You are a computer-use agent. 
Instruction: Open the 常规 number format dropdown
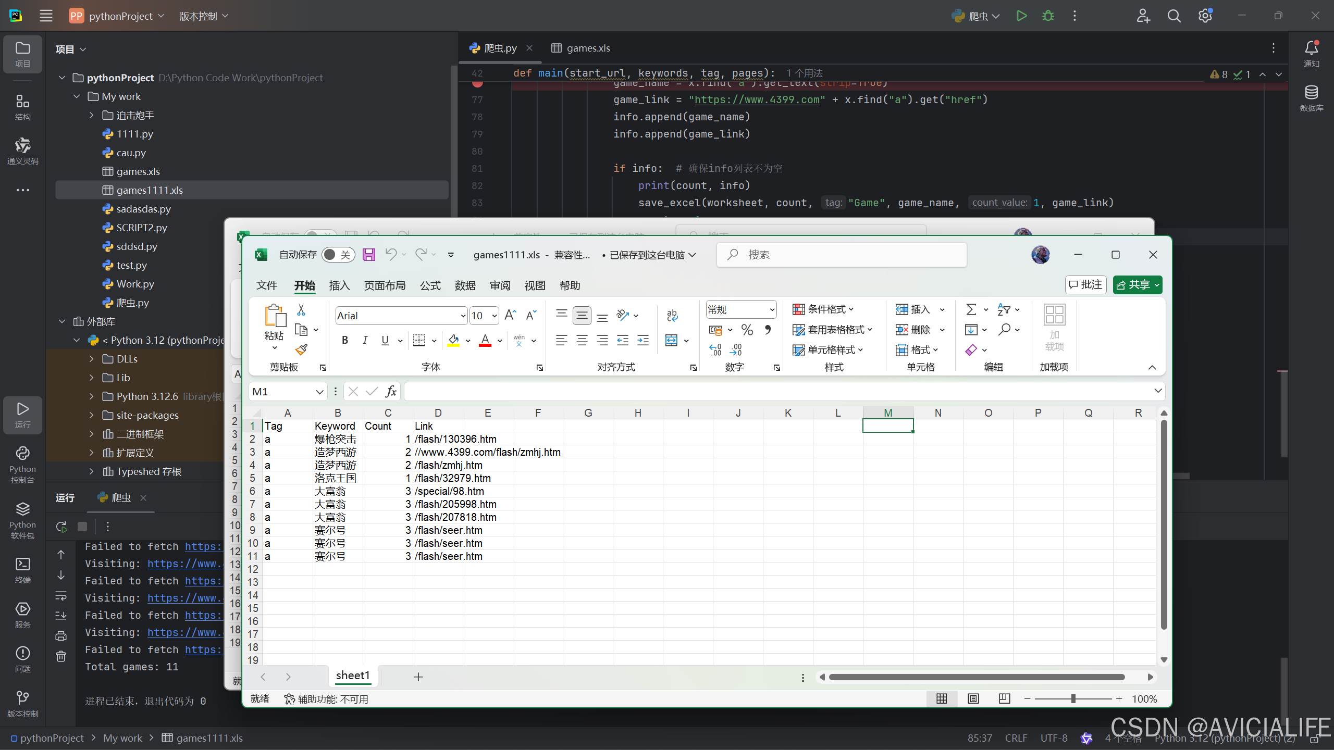point(772,310)
